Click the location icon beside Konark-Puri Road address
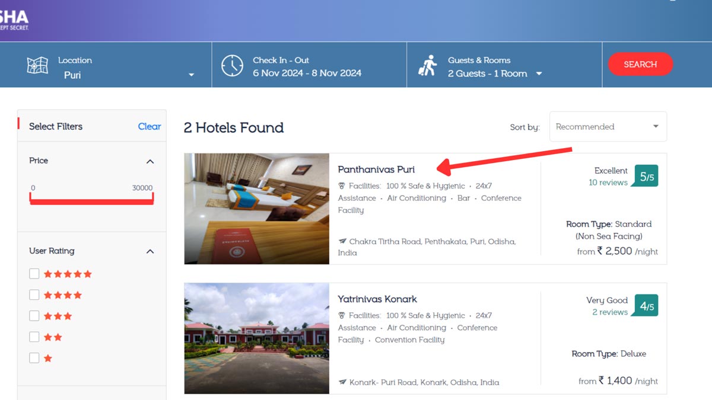712x400 pixels. 342,382
